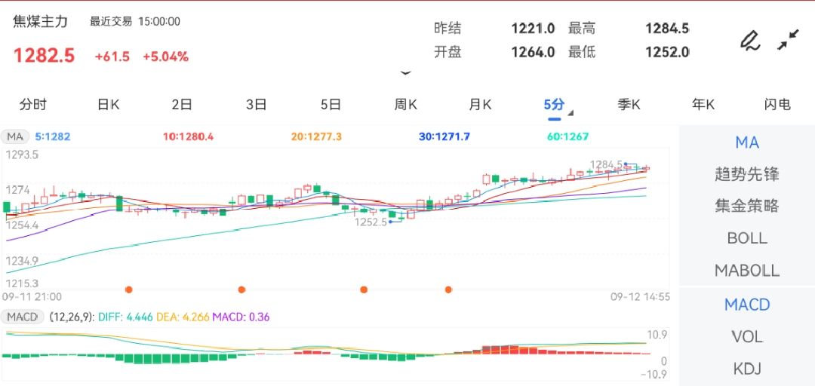Screen dimensions: 815x386
Task: Tap the 开盘 value 1264.0
Action: (533, 52)
